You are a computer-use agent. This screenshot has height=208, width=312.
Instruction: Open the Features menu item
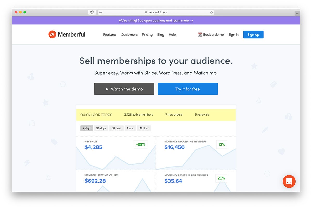pos(110,35)
